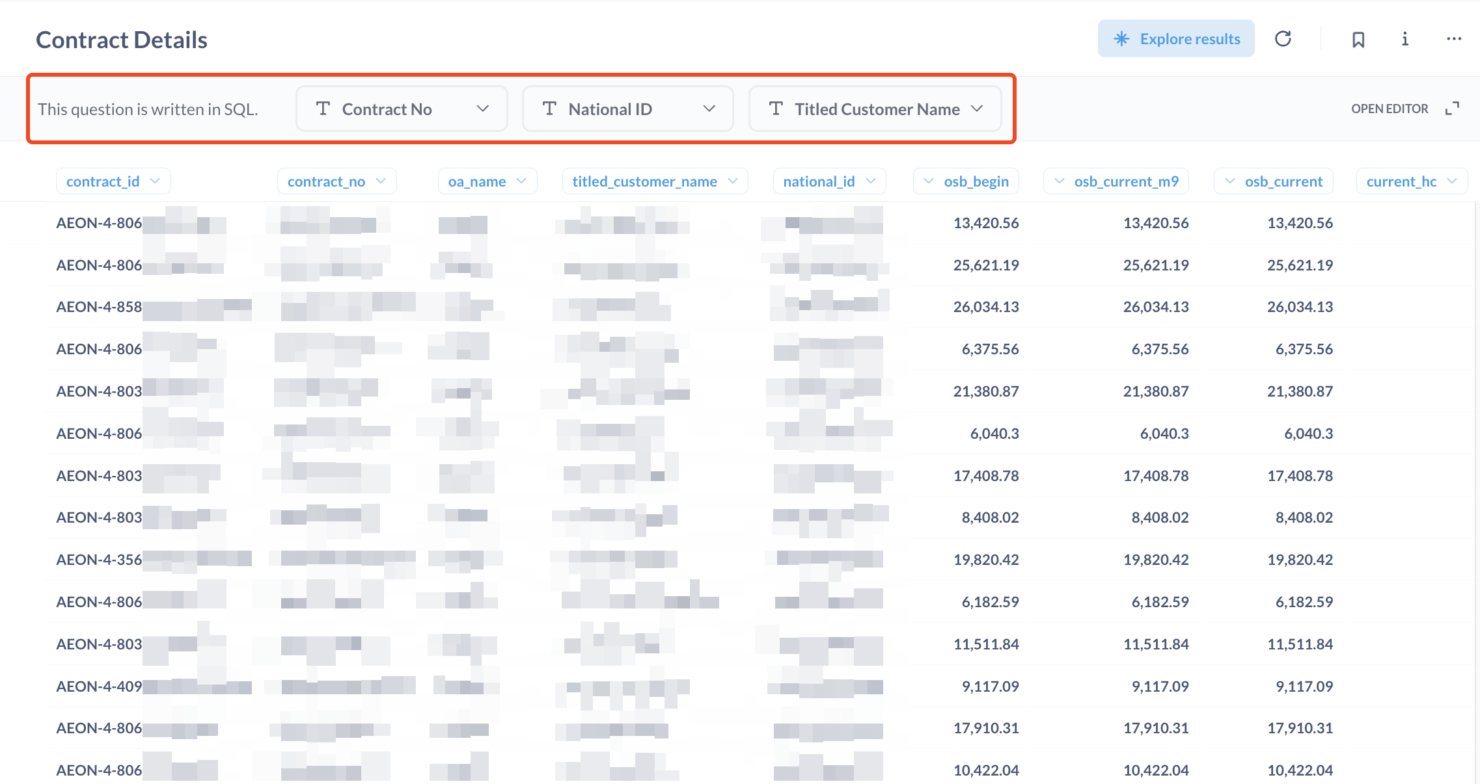Bookmark this question
The height and width of the screenshot is (784, 1480).
coord(1358,40)
